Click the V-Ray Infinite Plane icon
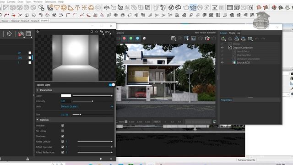Image resolution: width=293 pixels, height=165 pixels. 107,8
